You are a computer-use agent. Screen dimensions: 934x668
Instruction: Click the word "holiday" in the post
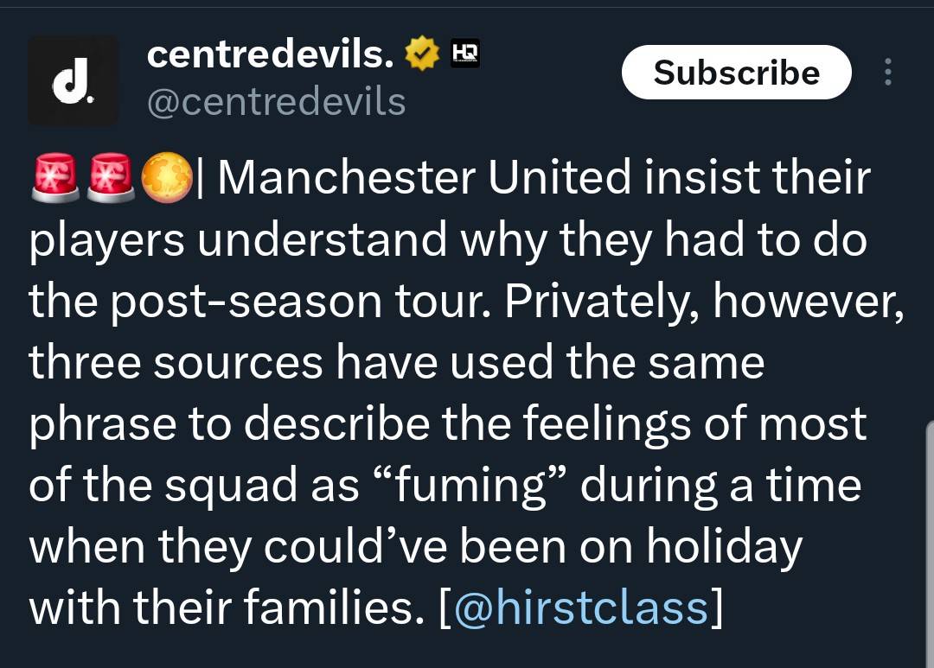click(x=725, y=547)
